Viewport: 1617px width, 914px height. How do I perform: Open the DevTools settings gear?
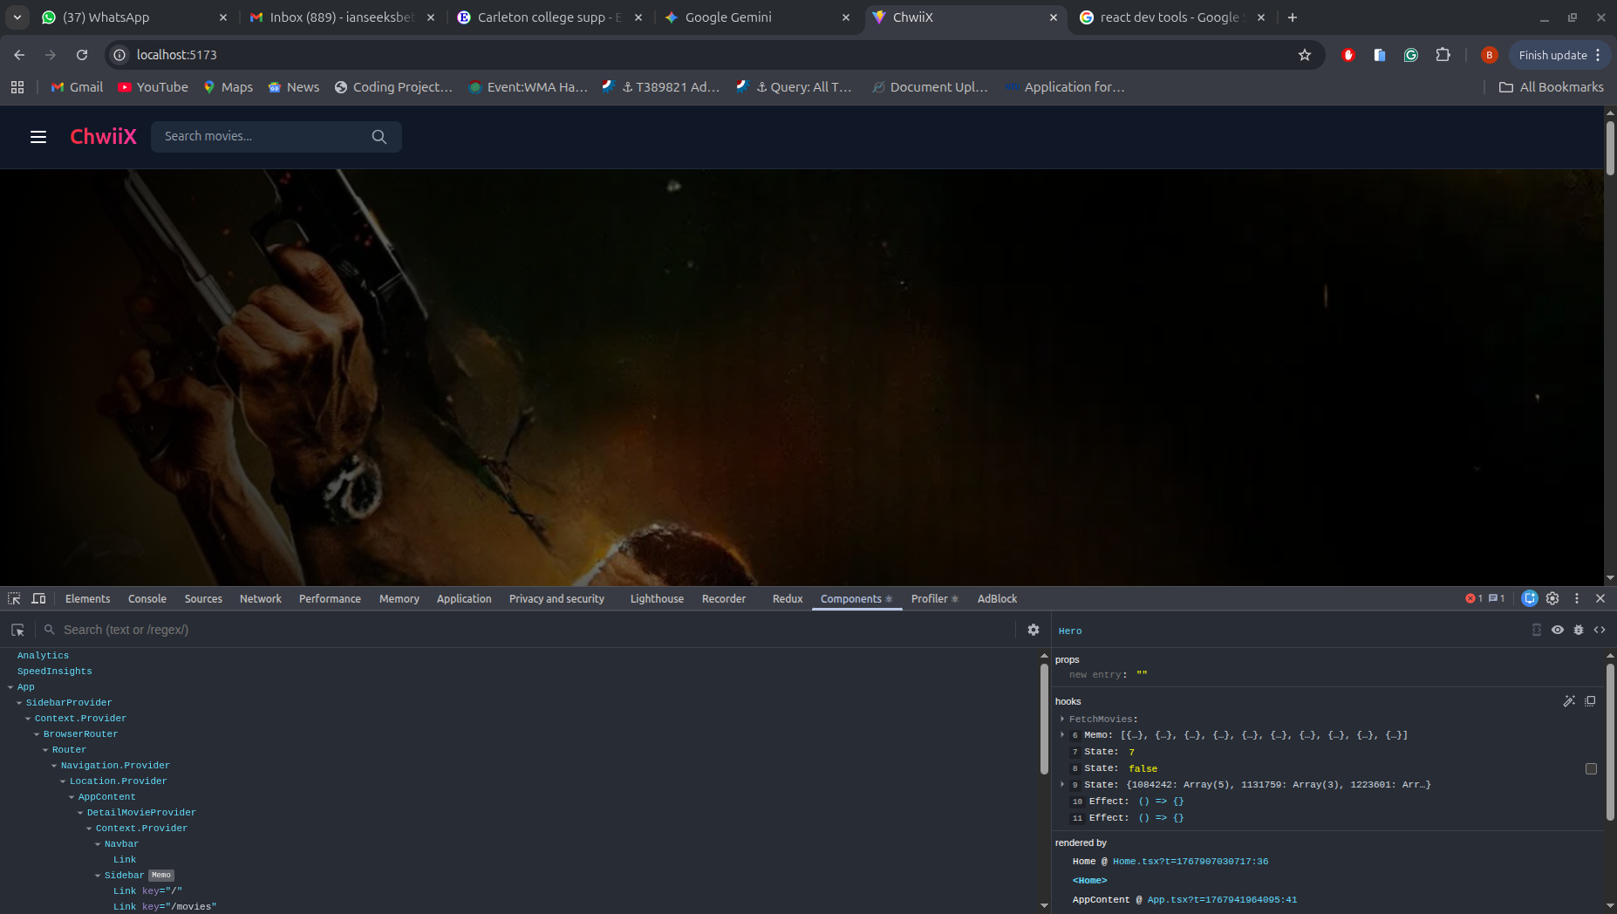(1552, 598)
